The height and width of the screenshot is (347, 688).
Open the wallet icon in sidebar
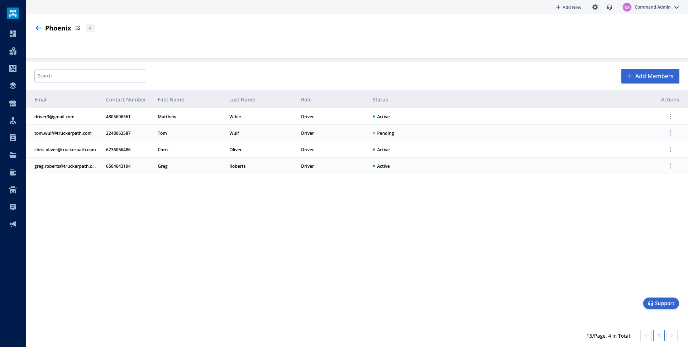13,172
